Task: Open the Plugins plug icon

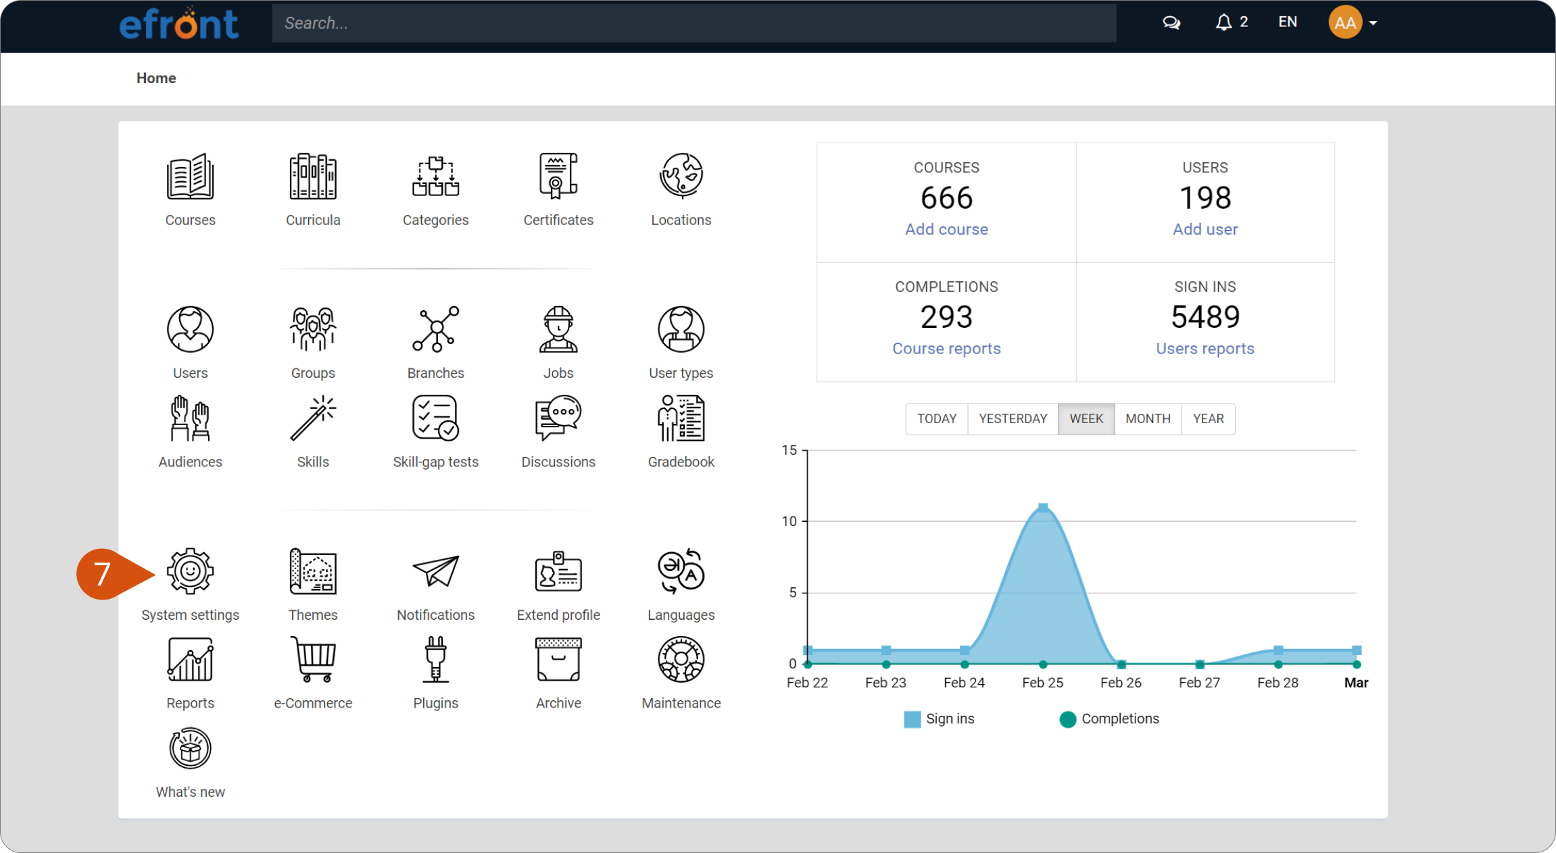Action: tap(436, 659)
